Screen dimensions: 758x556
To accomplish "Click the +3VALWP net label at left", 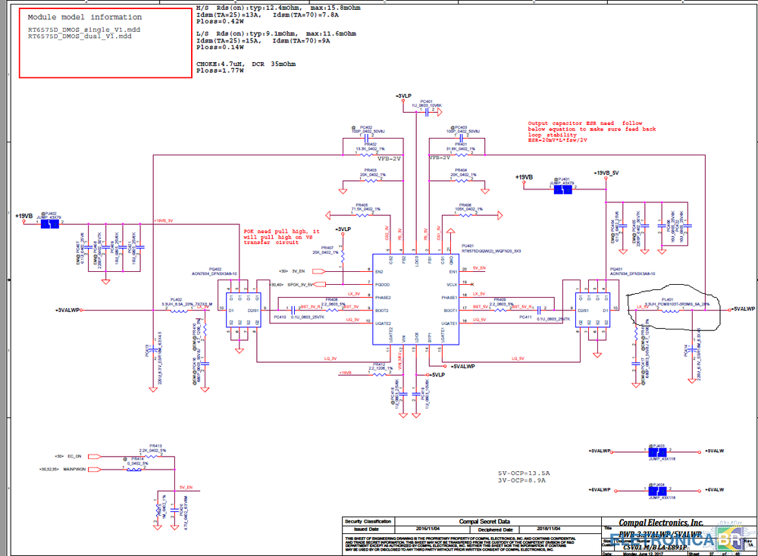I will click(x=68, y=311).
